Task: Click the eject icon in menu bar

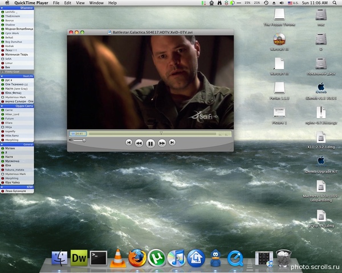Action: coord(274,3)
